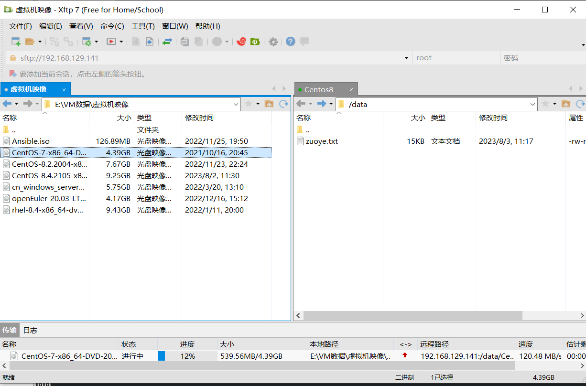The image size is (586, 386).
Task: Open the 查看(V) menu
Action: [81, 26]
